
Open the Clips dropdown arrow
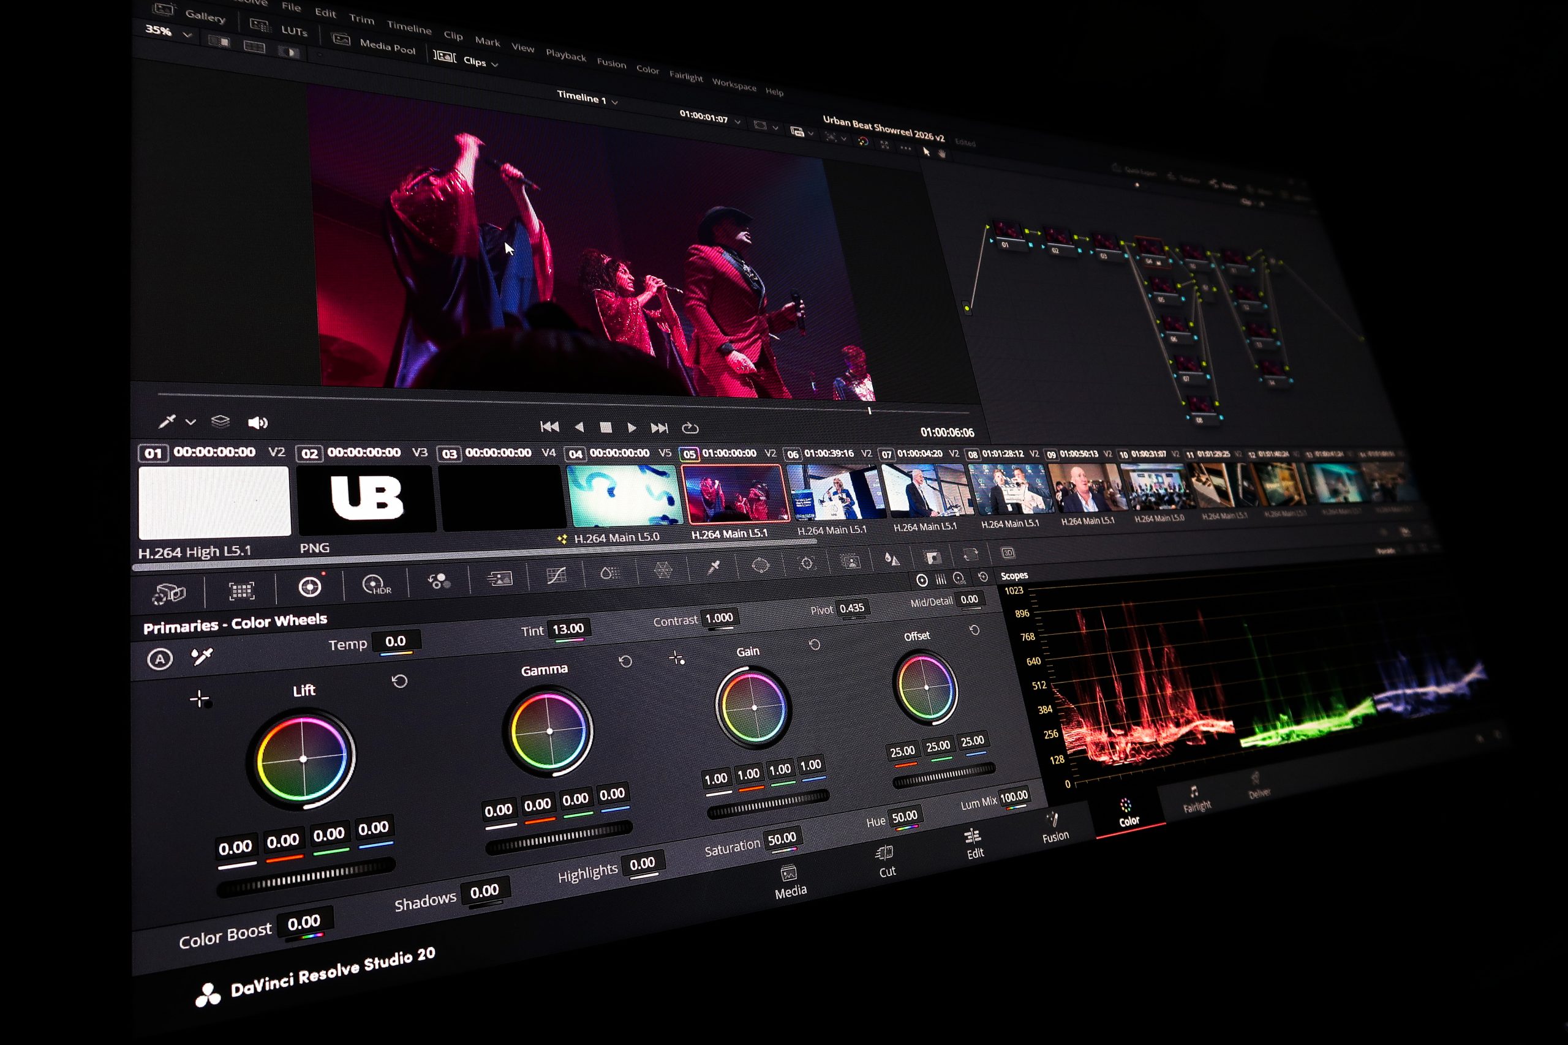pyautogui.click(x=495, y=65)
